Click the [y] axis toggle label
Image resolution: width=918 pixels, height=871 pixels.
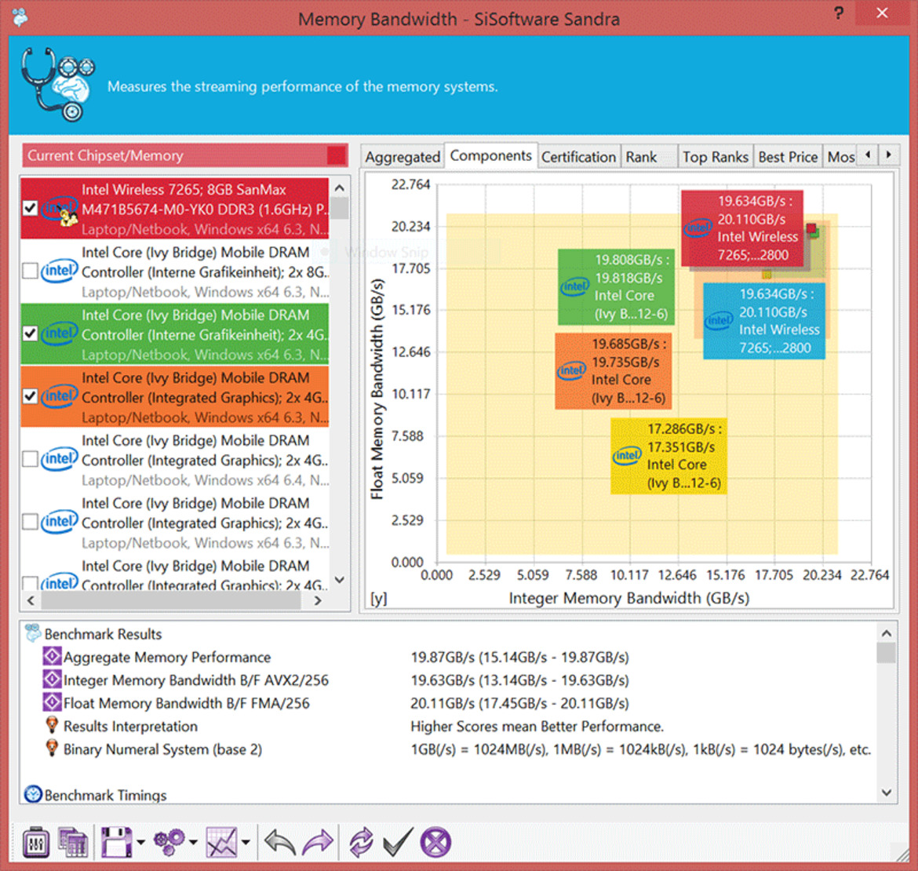(x=379, y=598)
